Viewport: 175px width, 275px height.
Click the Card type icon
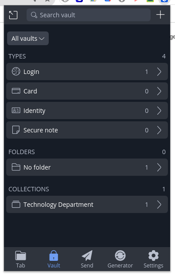tap(16, 91)
